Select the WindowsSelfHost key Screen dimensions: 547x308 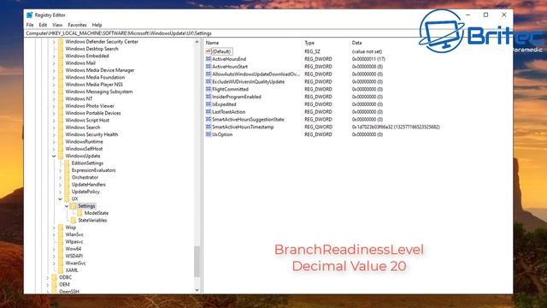click(84, 149)
